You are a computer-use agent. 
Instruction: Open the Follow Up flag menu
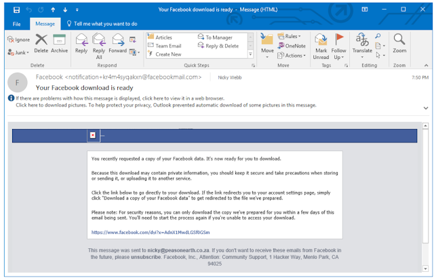[338, 47]
